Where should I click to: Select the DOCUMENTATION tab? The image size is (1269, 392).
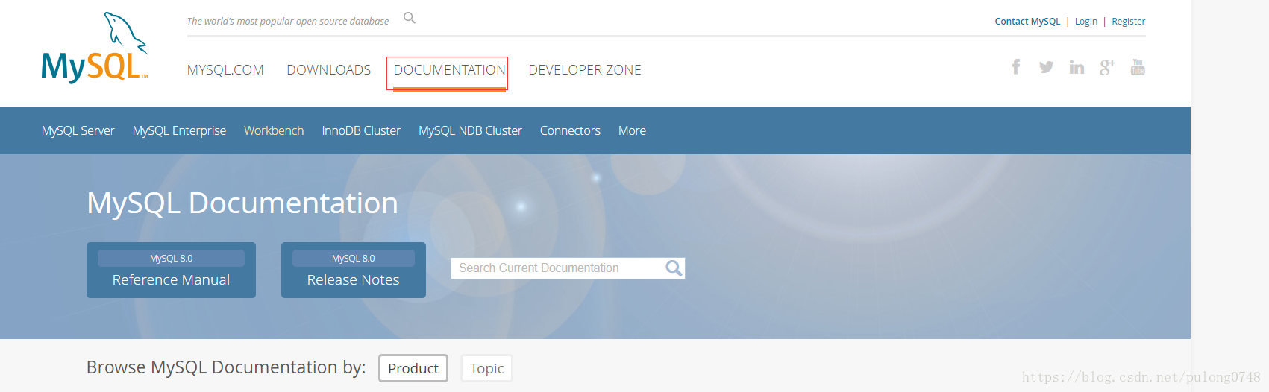[x=450, y=70]
